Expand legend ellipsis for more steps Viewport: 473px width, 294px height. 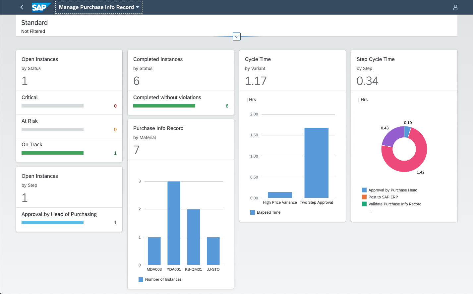[x=370, y=211]
